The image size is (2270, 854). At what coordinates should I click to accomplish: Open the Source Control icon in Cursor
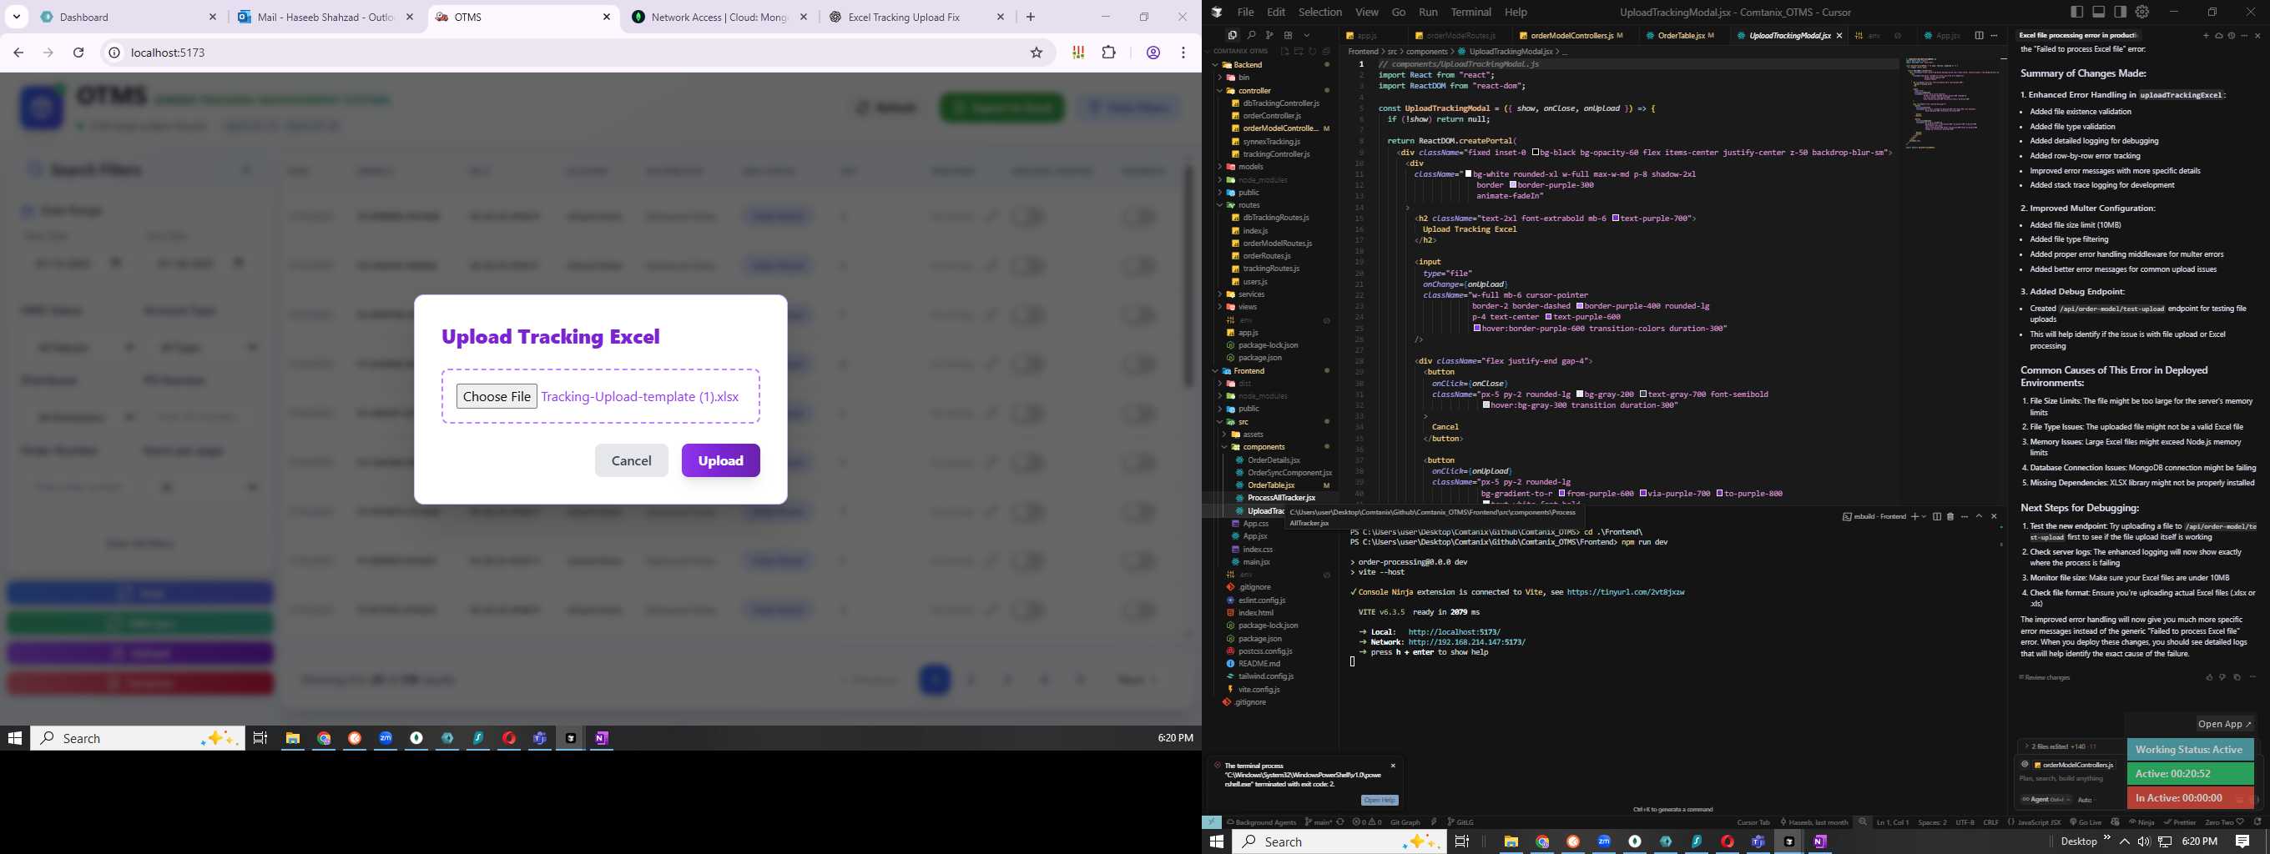coord(1270,35)
